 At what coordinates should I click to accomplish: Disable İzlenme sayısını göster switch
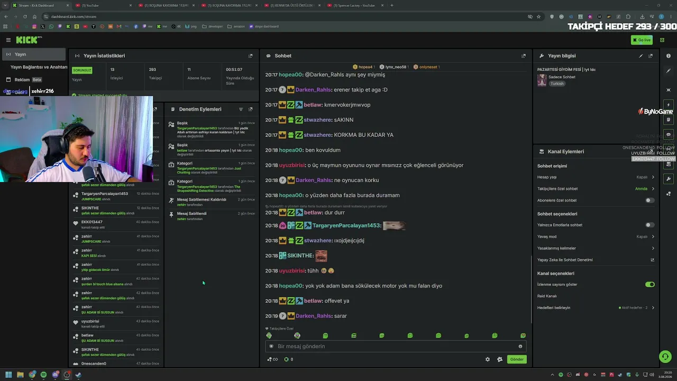(650, 284)
